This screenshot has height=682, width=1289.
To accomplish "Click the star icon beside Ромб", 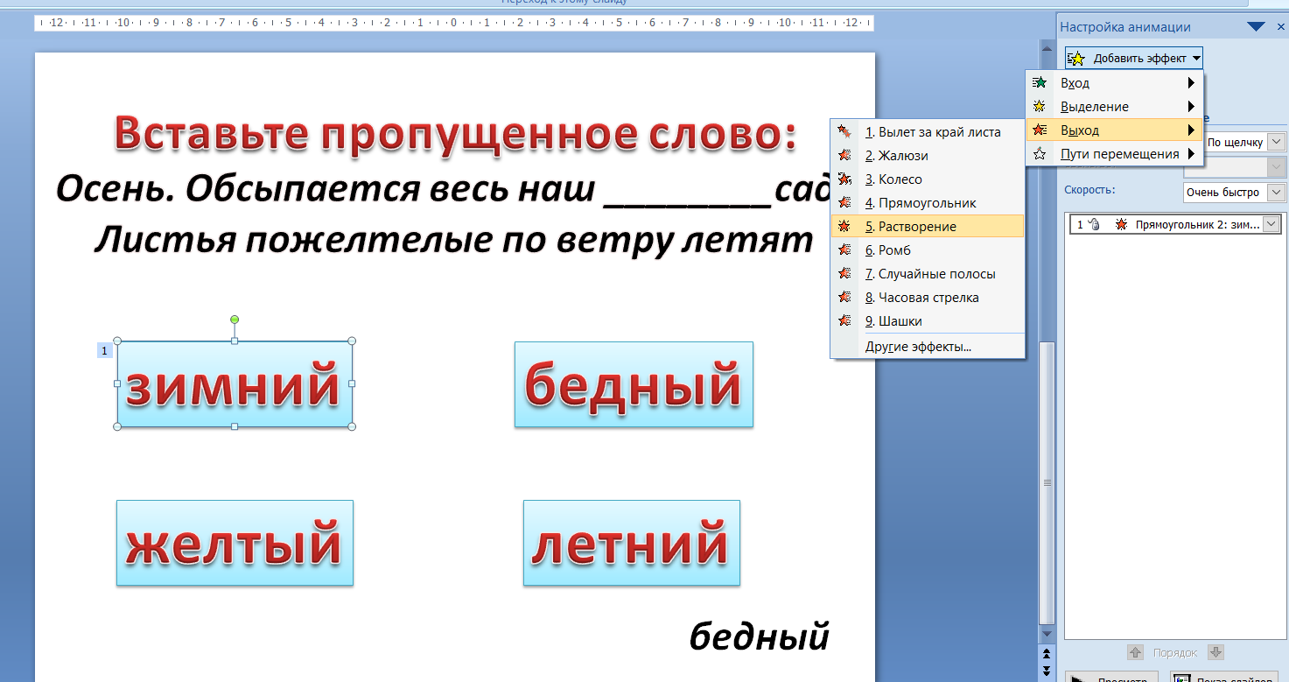I will (x=844, y=250).
